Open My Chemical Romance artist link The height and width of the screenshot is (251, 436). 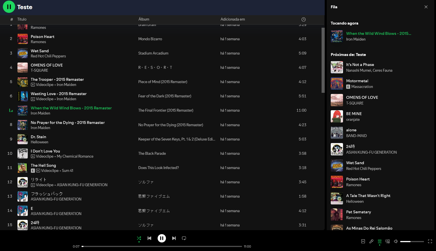pos(75,156)
